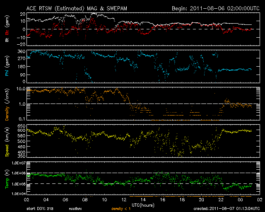The image size is (265, 212).
Task: Click the 'caution:' footer label
Action: [75, 209]
